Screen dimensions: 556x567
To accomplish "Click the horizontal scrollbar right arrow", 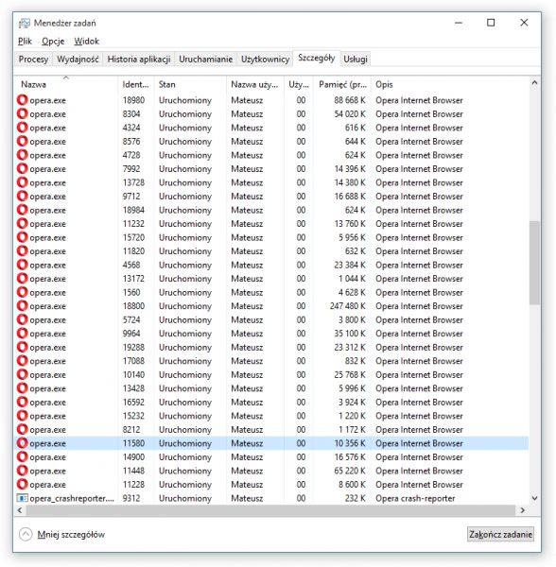I will coord(522,510).
